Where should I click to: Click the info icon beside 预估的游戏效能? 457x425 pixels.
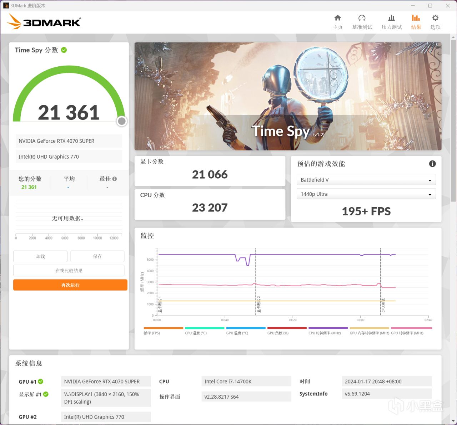pyautogui.click(x=432, y=164)
